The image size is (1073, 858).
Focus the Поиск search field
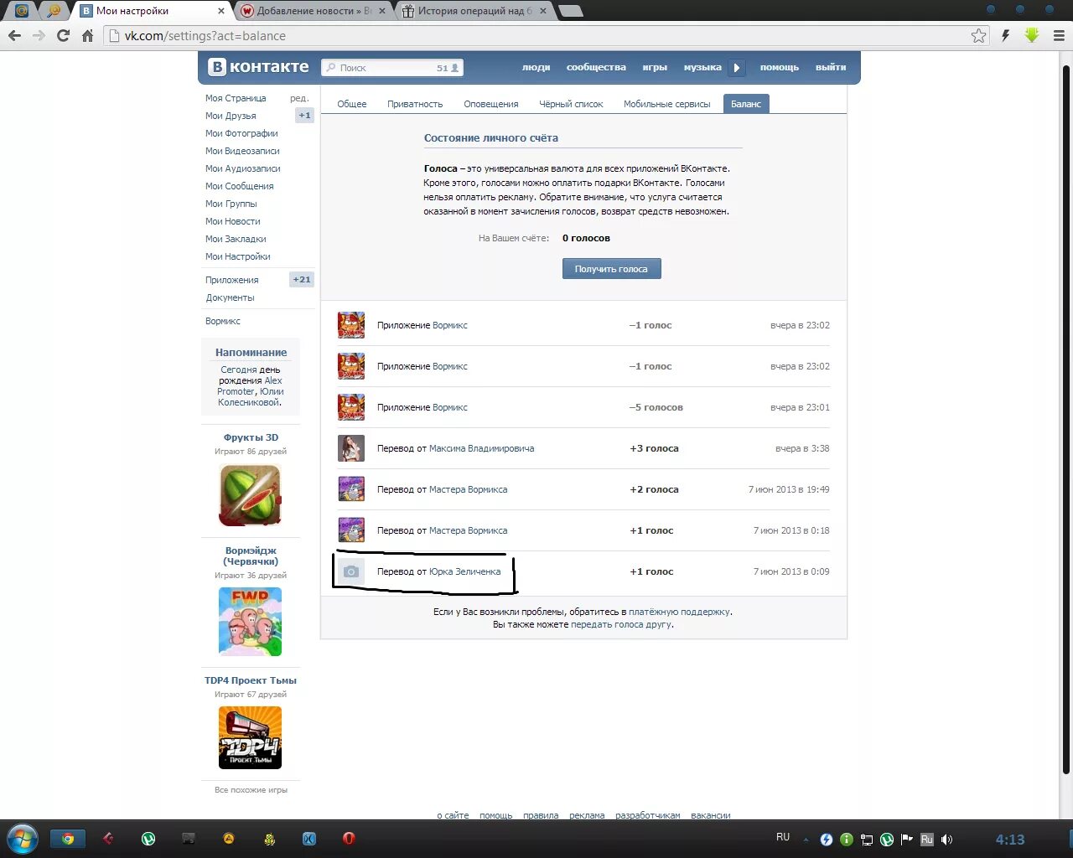click(x=392, y=68)
